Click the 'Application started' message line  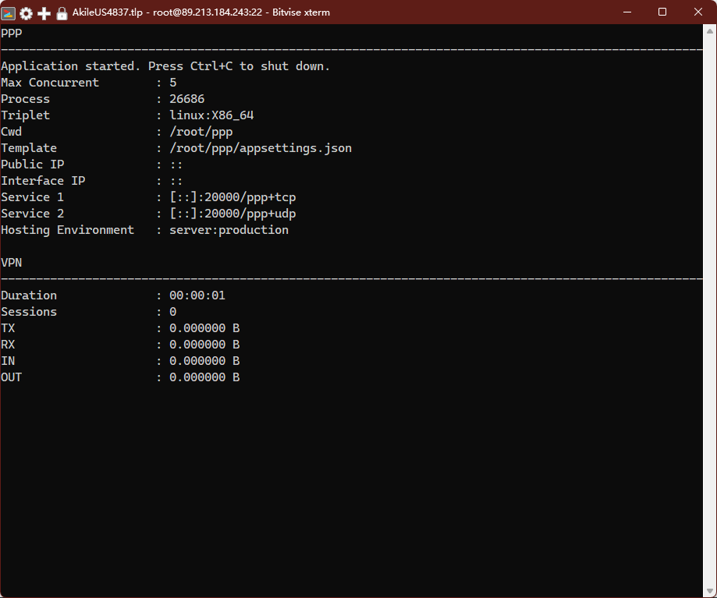coord(165,66)
